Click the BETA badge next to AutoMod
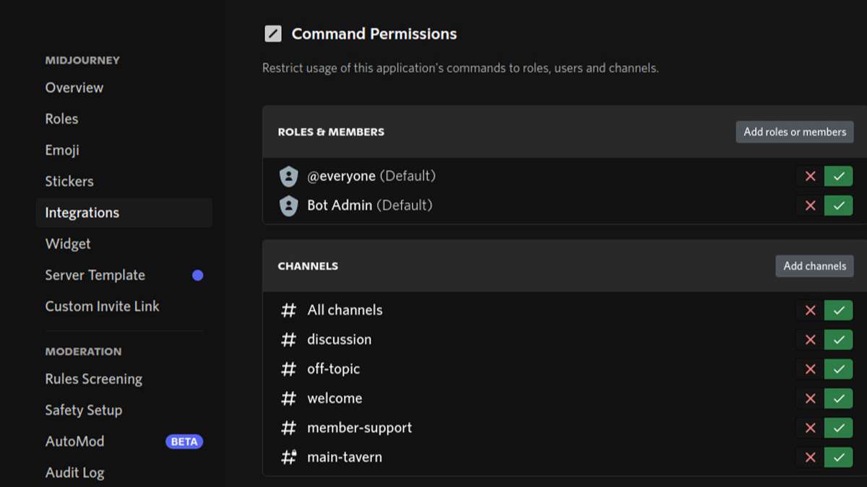 (x=184, y=442)
